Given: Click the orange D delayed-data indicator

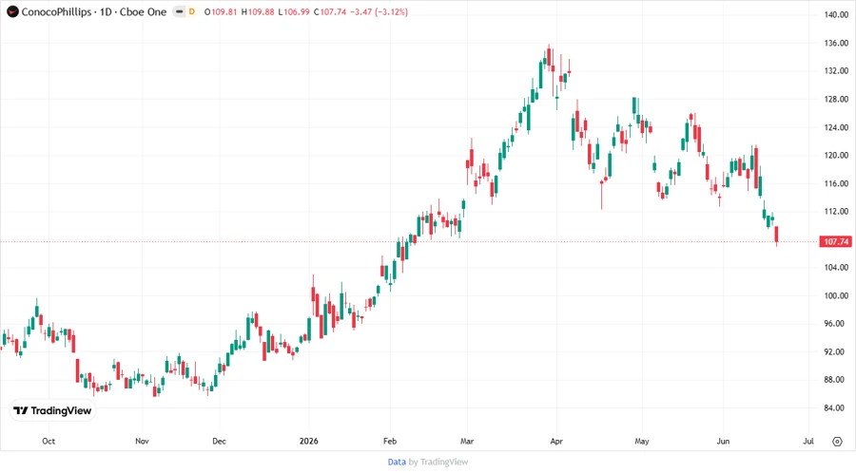Looking at the screenshot, I should pos(191,12).
